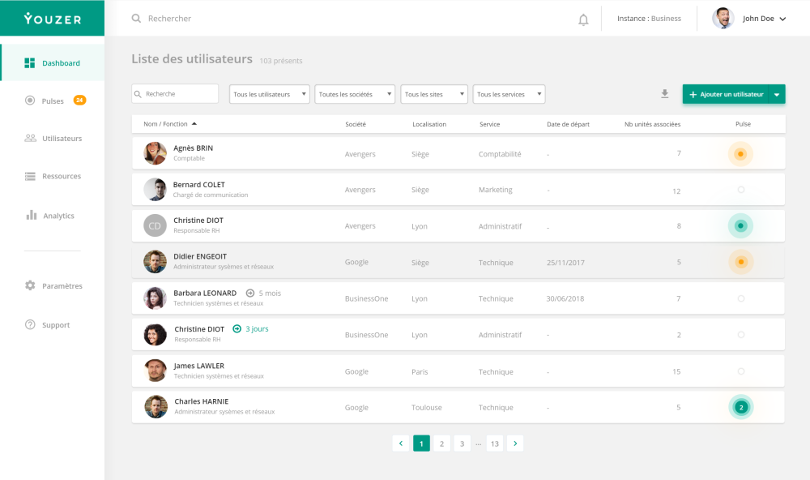
Task: Click the download export icon
Action: (x=664, y=94)
